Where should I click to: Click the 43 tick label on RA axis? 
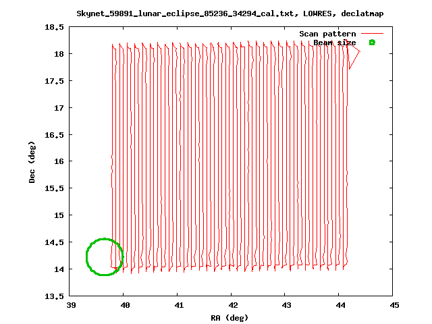point(286,305)
